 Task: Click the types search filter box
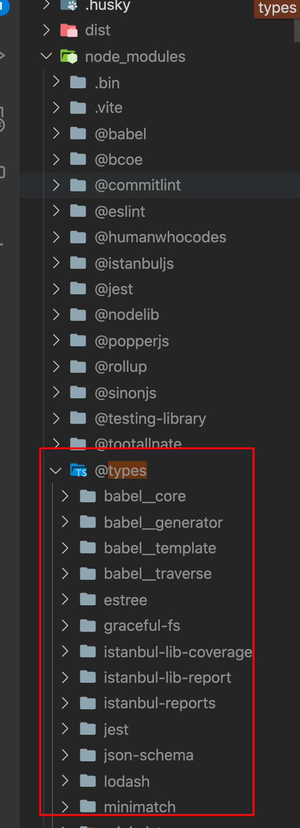[x=277, y=8]
